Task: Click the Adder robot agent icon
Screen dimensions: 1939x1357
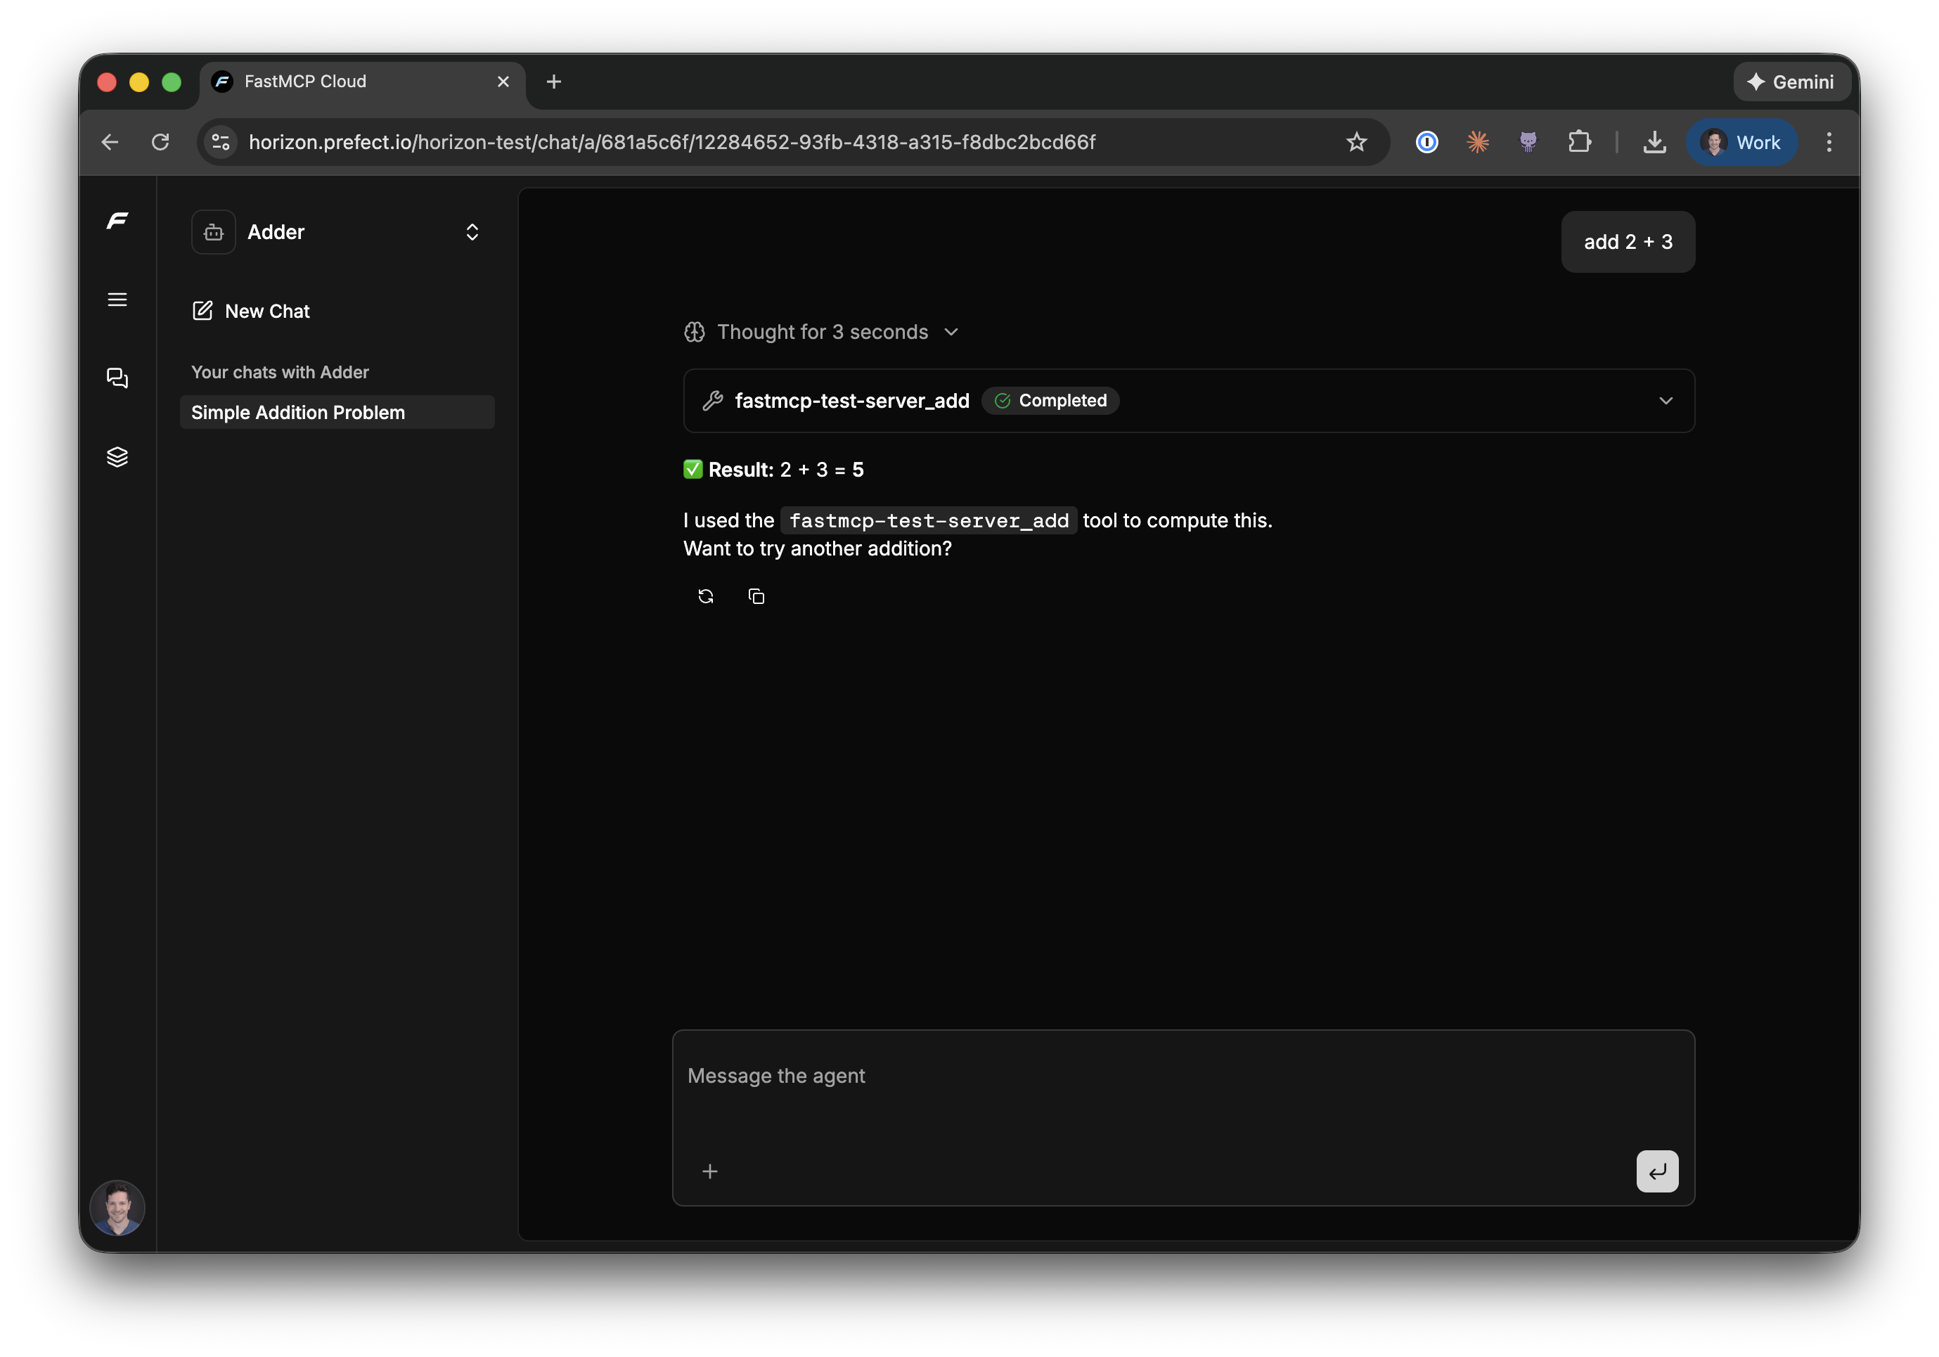Action: coord(213,231)
